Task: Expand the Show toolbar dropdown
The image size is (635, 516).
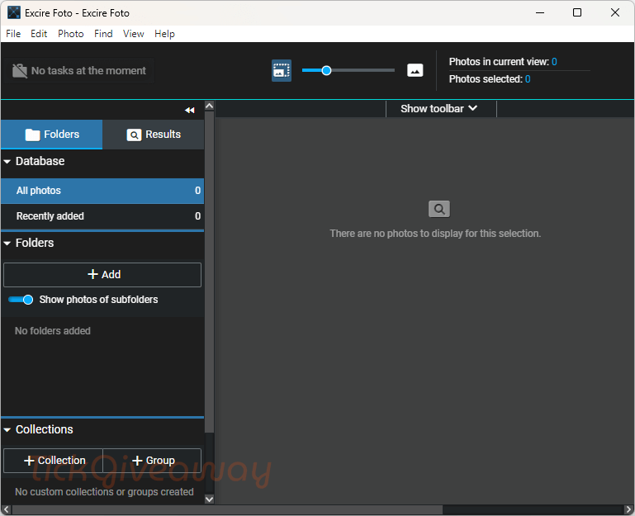Action: [x=441, y=108]
